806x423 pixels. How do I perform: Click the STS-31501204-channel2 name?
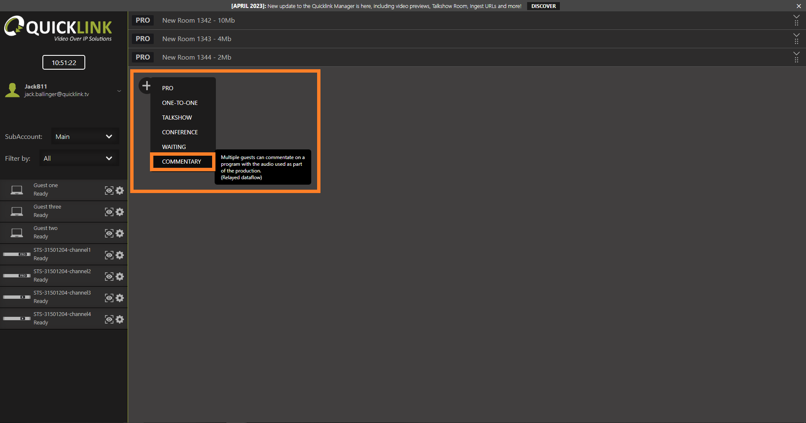[x=62, y=271]
